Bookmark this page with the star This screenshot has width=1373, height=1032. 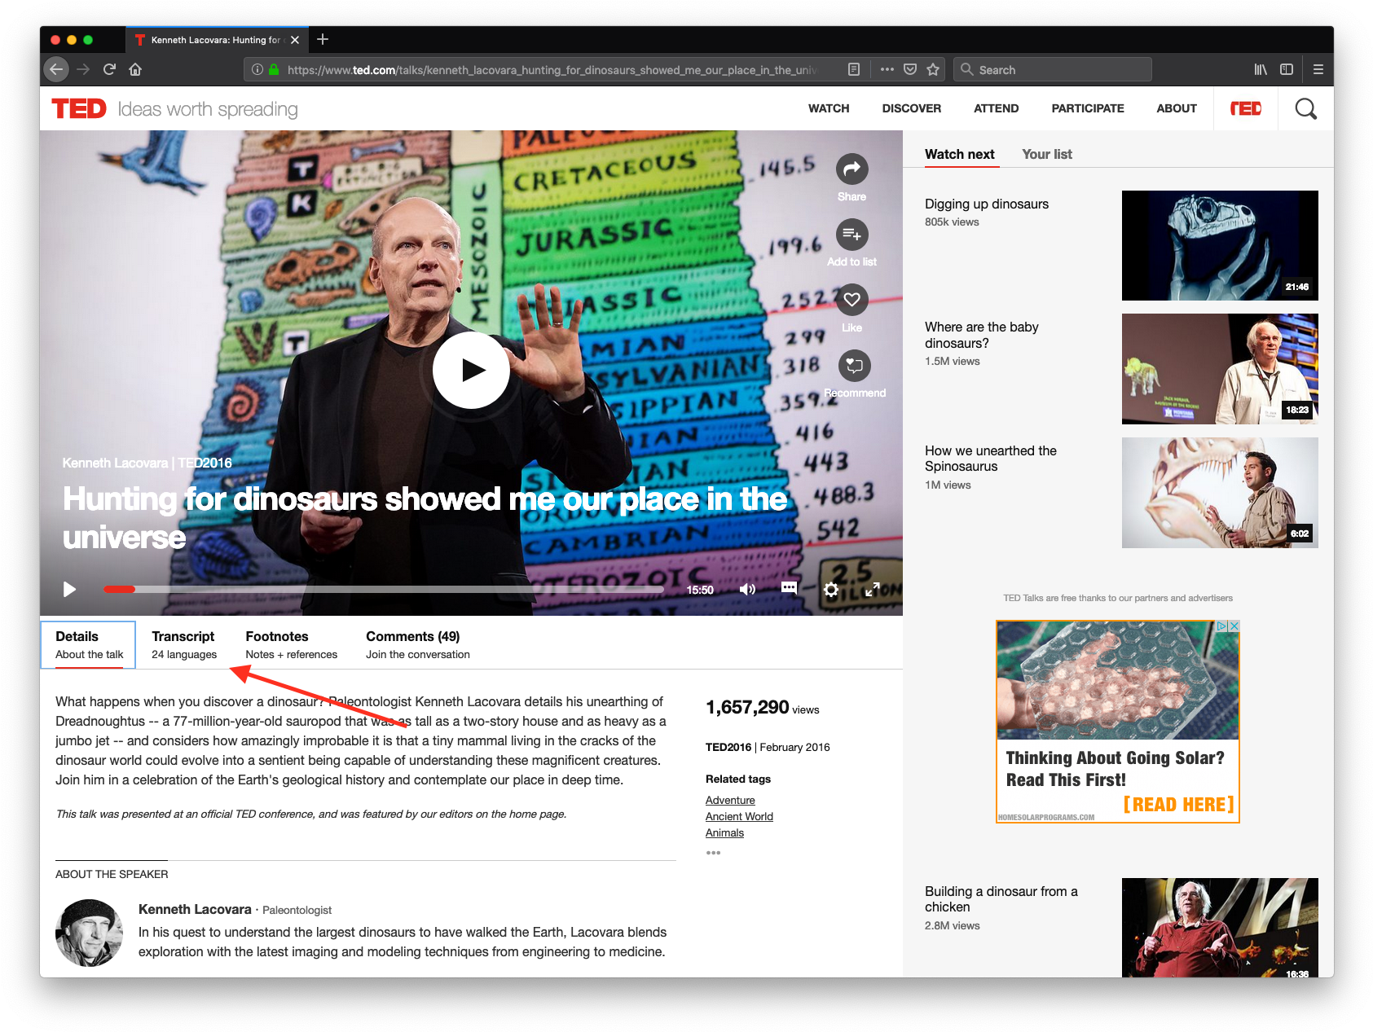933,69
